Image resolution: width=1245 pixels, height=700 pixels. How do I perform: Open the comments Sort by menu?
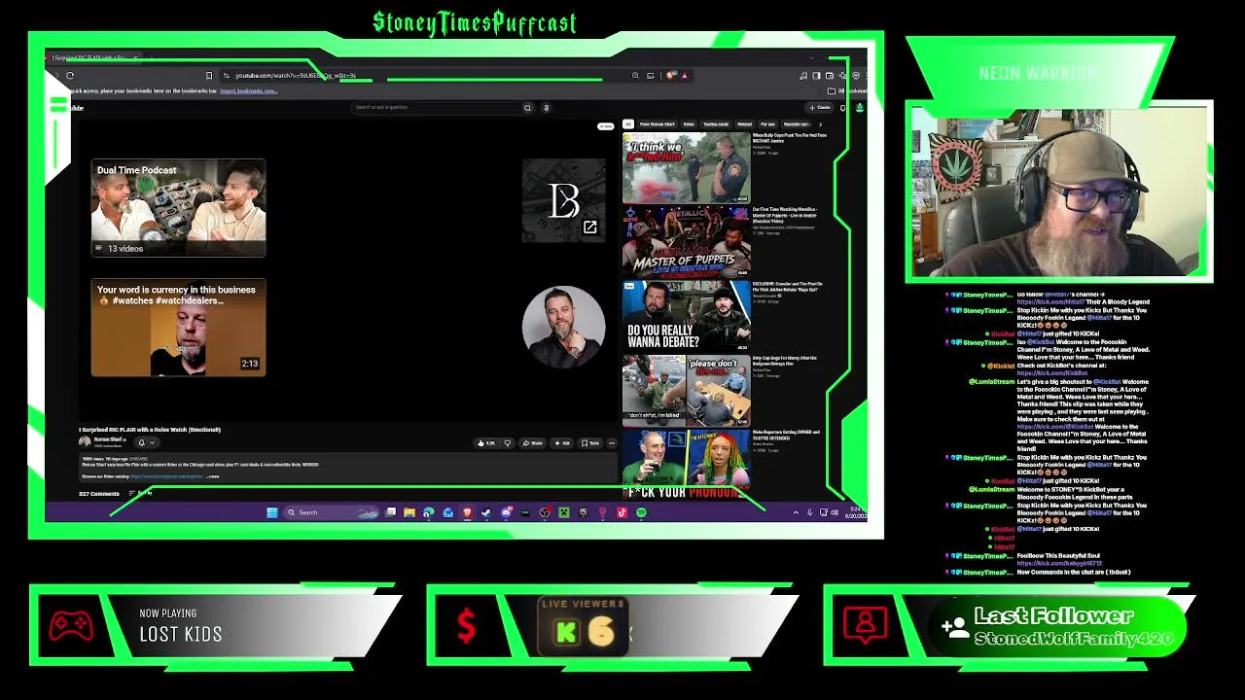tap(142, 494)
